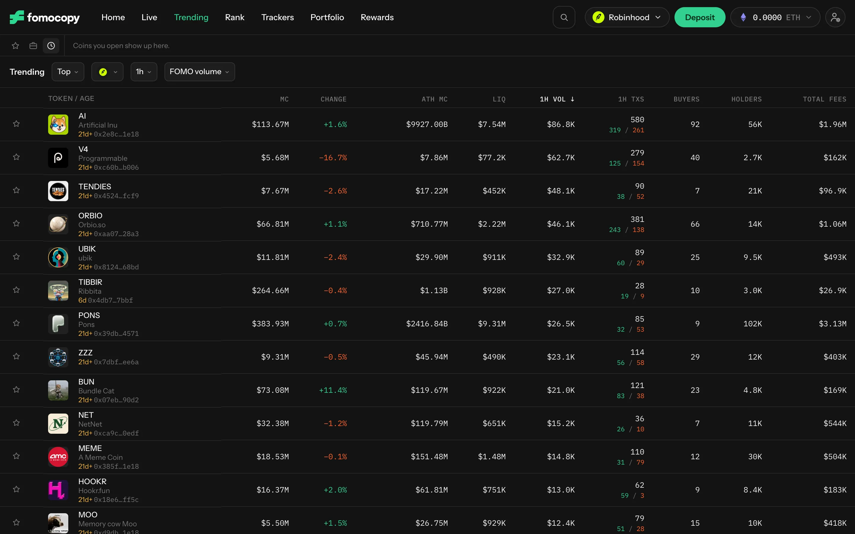
Task: Open the Rewards page link
Action: (377, 17)
